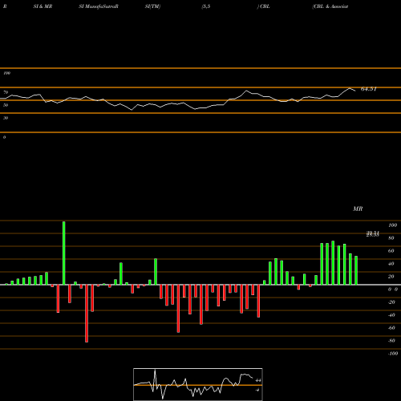This screenshot has height=401, width=401.
Task: Click the RSI axis label 70
Action: coord(6,92)
